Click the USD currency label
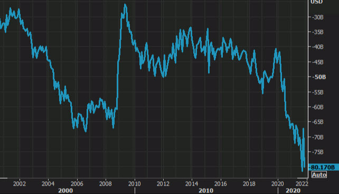The height and width of the screenshot is (194, 339). (316, 2)
